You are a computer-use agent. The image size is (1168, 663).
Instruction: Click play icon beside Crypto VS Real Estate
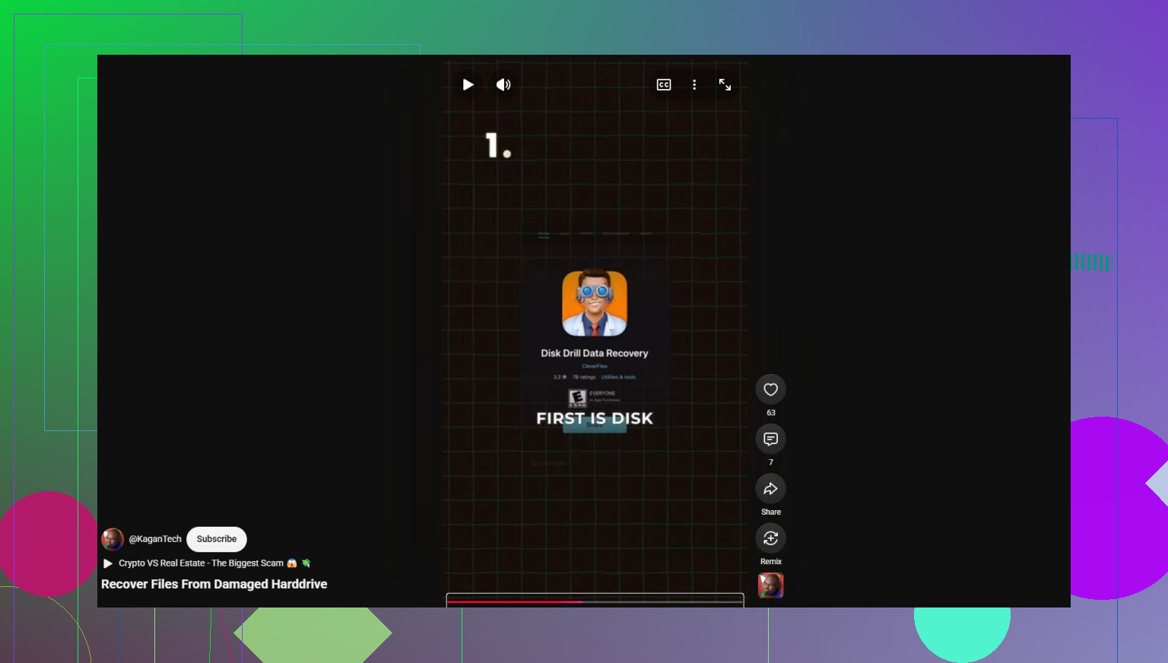[108, 563]
